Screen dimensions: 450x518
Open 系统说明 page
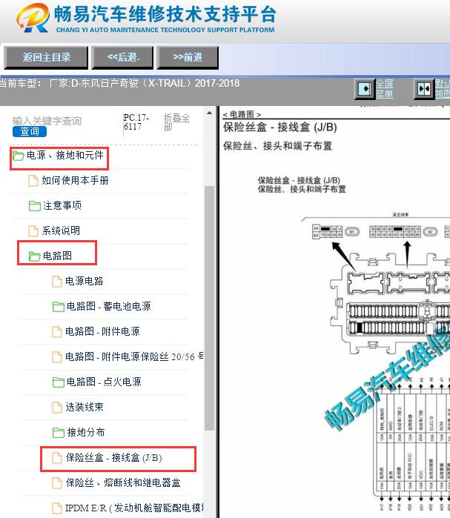[x=61, y=230]
